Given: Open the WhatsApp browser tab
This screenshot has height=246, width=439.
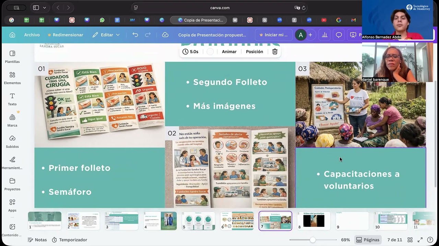Looking at the screenshot, I should tap(102, 20).
